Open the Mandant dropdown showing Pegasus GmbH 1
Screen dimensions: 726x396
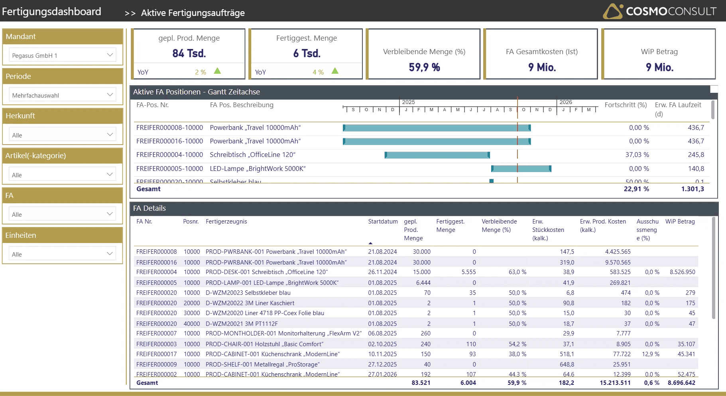click(63, 55)
